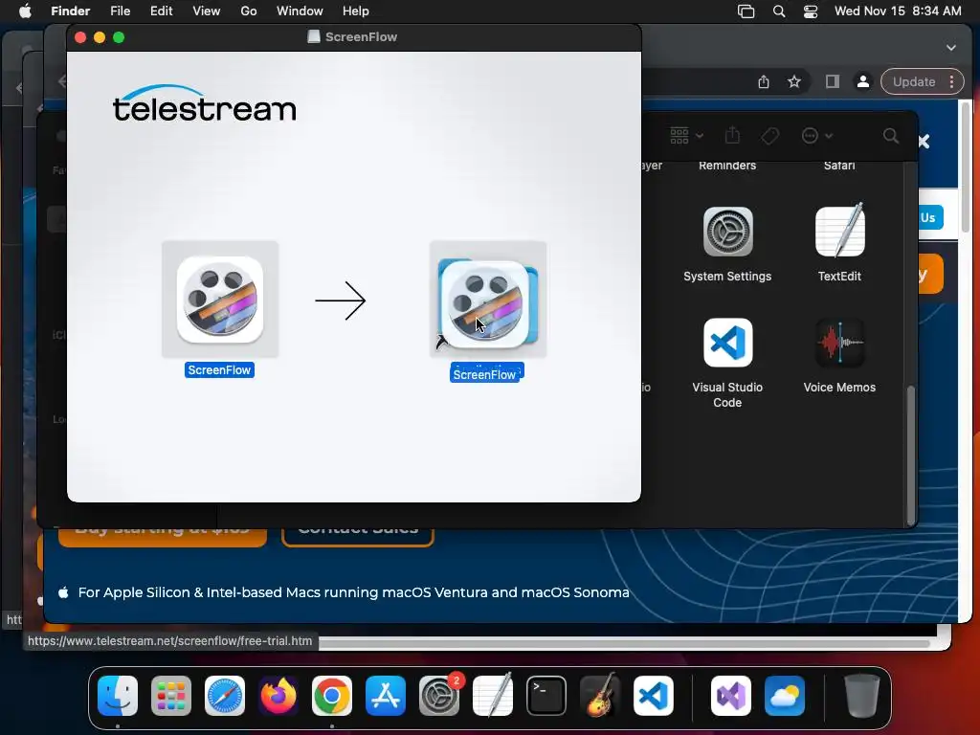Image resolution: width=980 pixels, height=735 pixels.
Task: Open System Settings in Finder Applications window
Action: 727,232
